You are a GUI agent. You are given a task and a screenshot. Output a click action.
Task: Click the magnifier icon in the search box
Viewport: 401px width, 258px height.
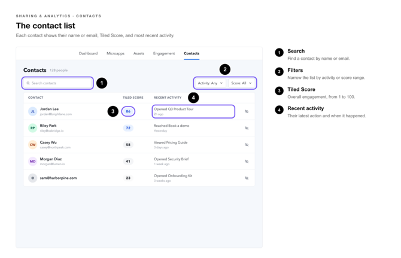tap(28, 83)
